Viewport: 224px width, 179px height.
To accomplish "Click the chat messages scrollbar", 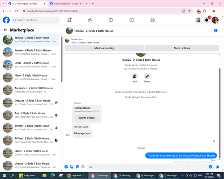I will [x=220, y=113].
